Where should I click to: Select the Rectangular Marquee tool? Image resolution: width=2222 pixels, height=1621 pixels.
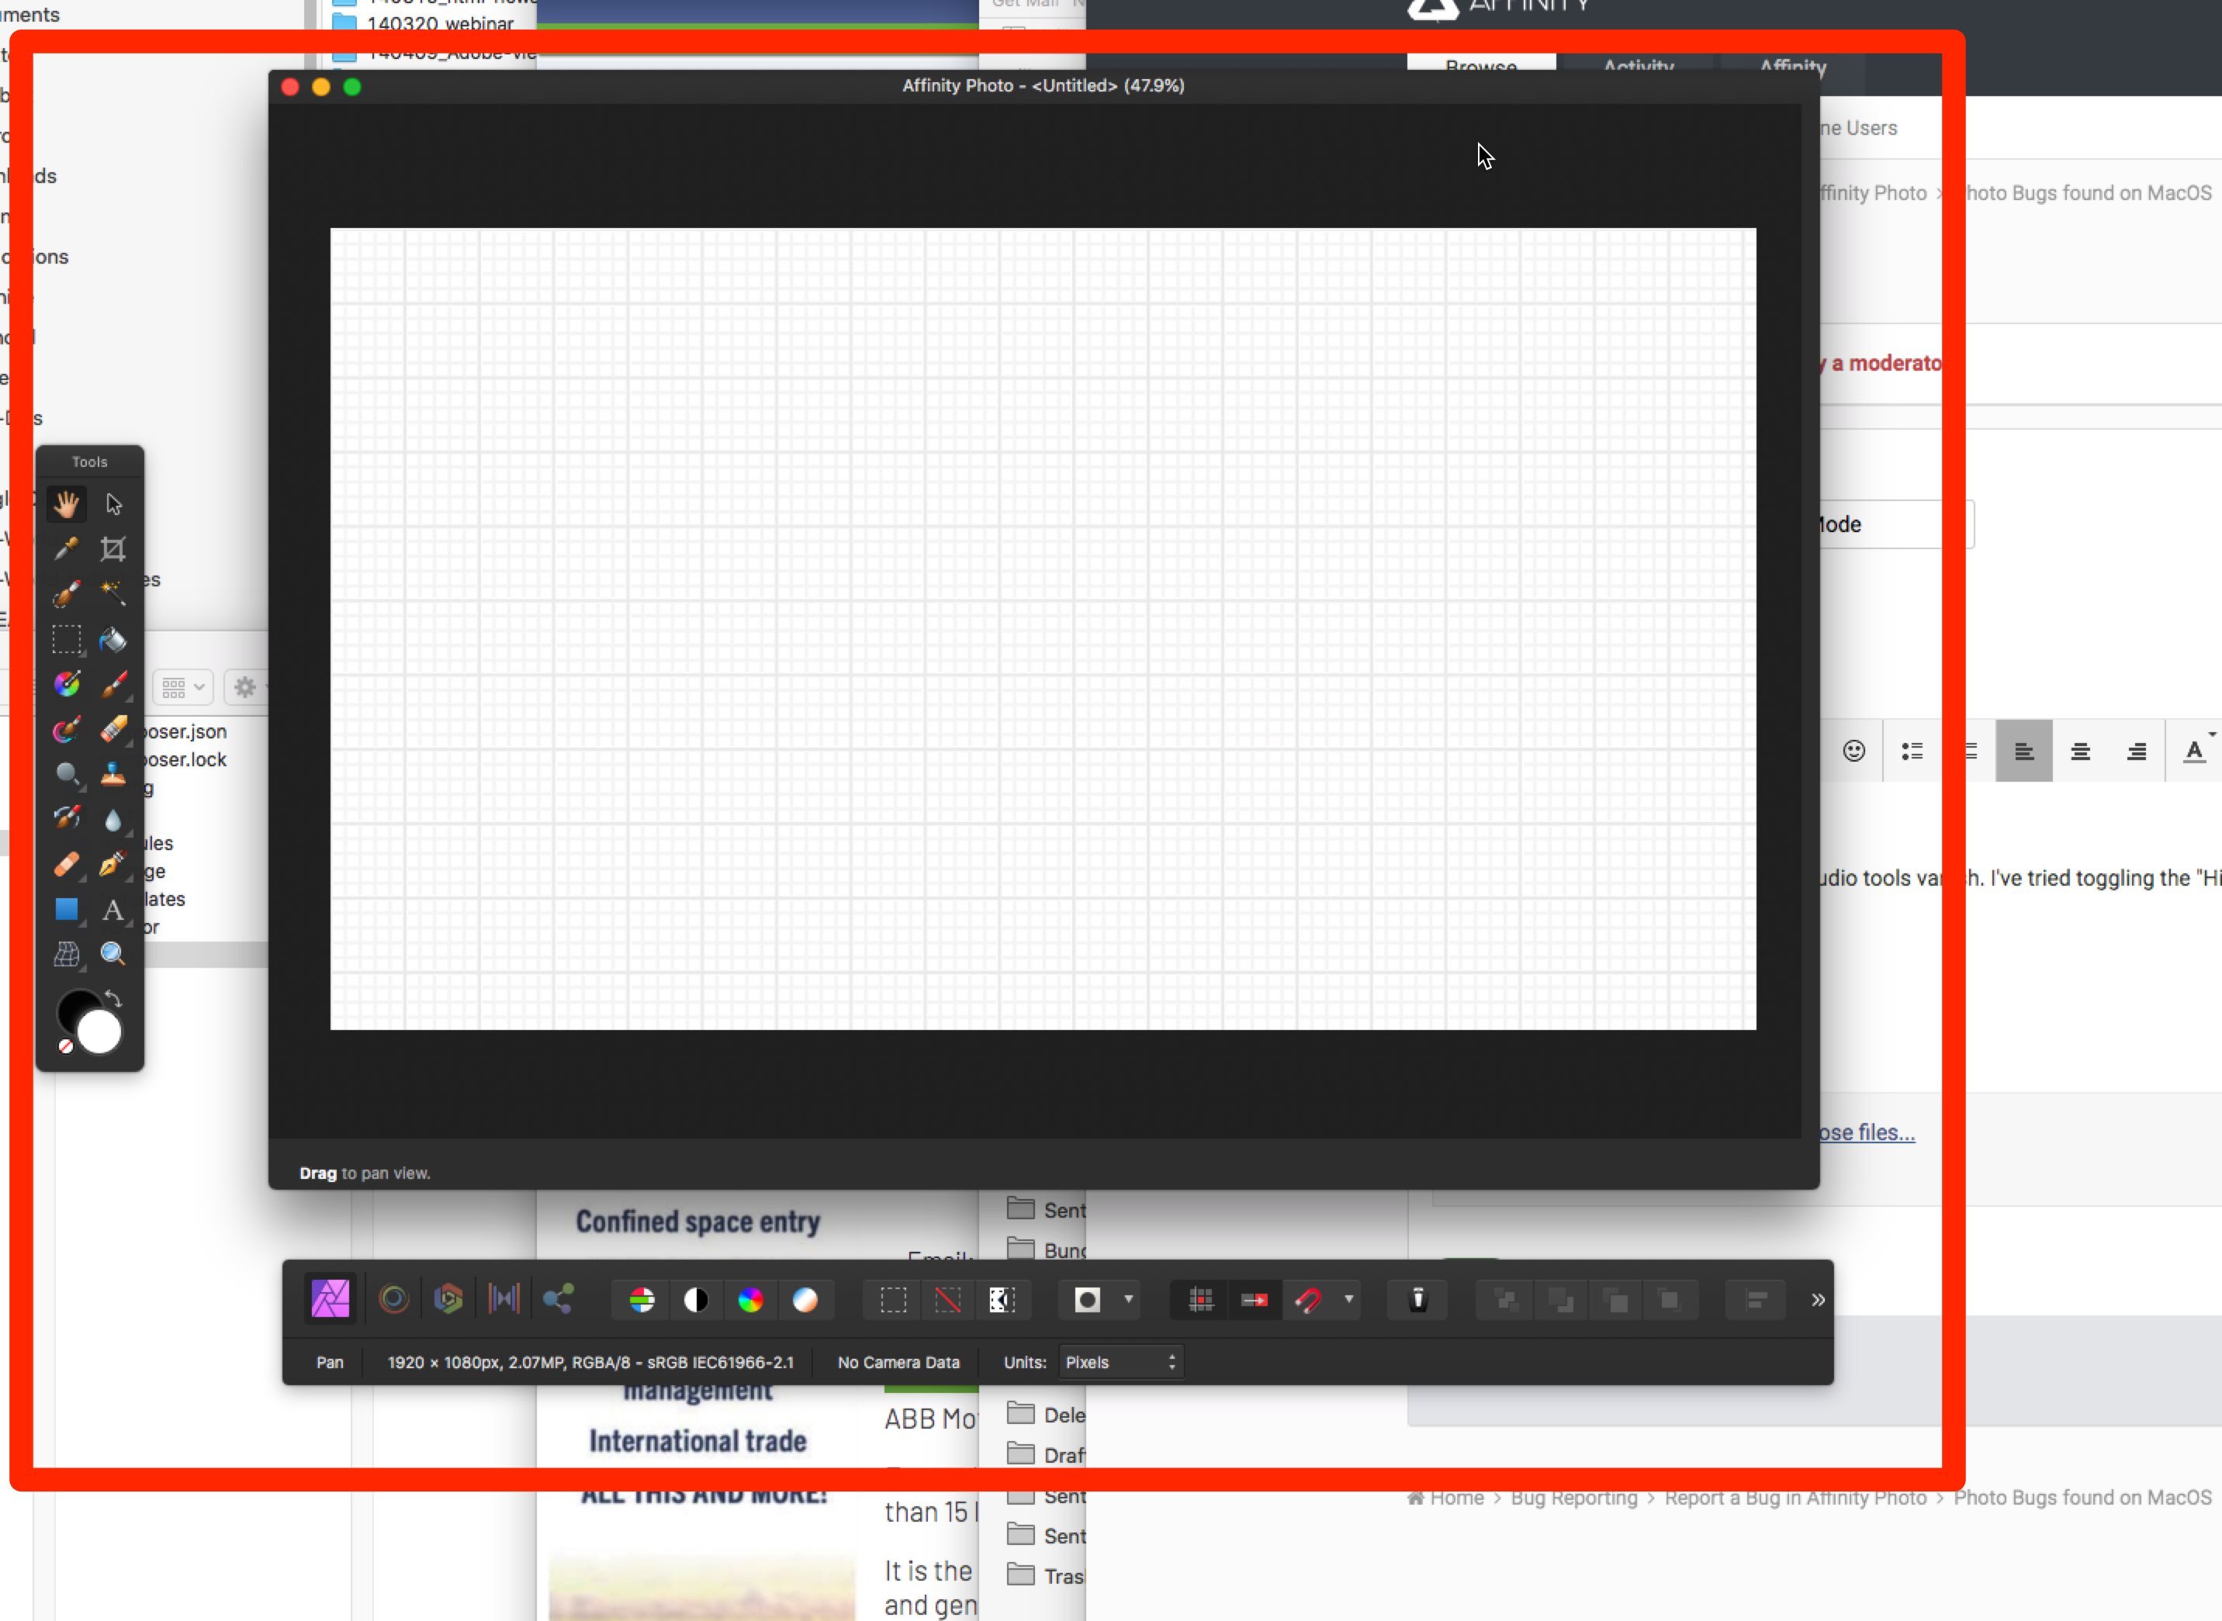click(67, 640)
